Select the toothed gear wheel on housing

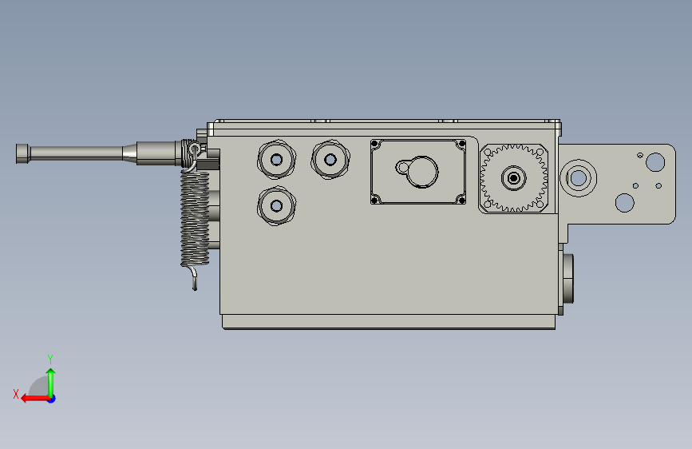[x=514, y=178]
